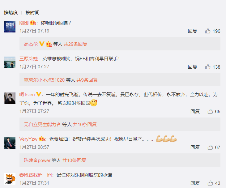Open 刚刚's blue avatar thumbnail
Image resolution: width=226 pixels, height=188 pixels.
coord(10,27)
